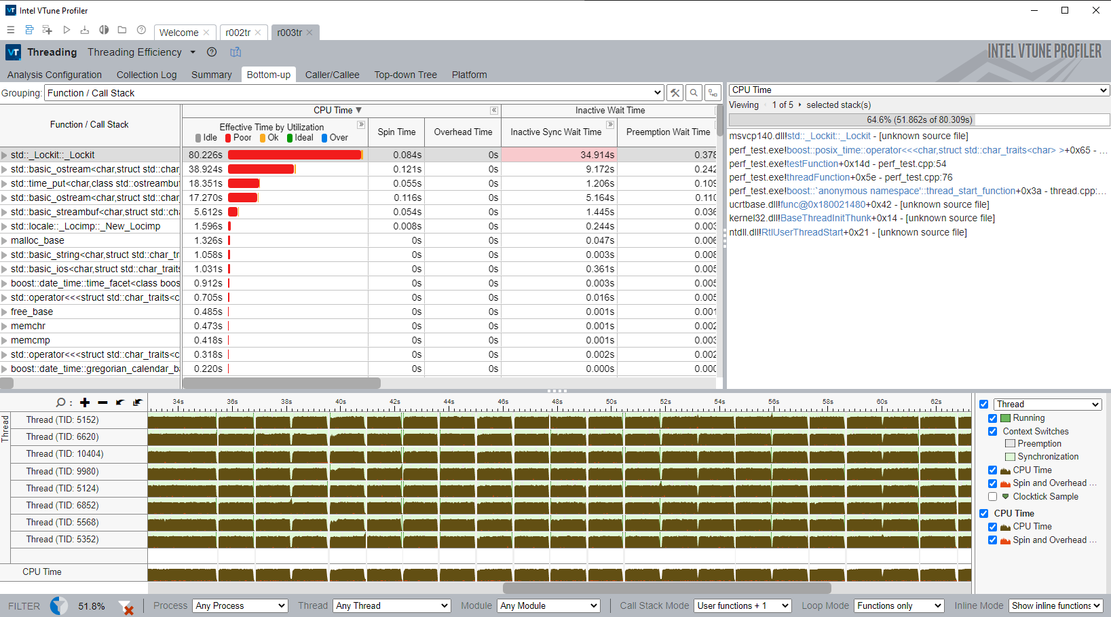1111x617 pixels.
Task: Toggle the Context Switches checkbox
Action: [x=993, y=431]
